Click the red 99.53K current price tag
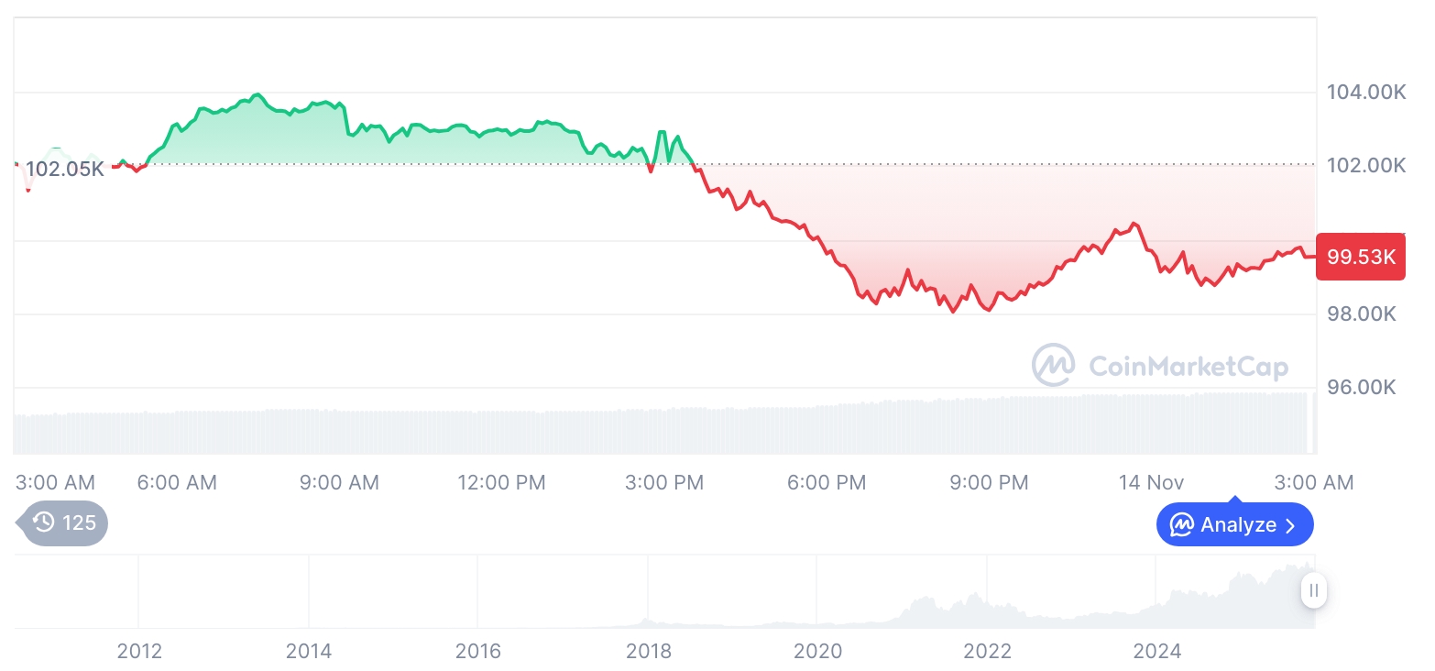The width and height of the screenshot is (1435, 671). (x=1360, y=257)
